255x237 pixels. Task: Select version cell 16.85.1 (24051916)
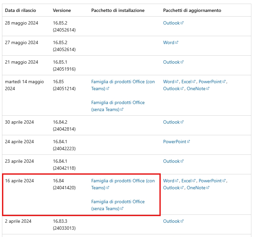point(64,66)
